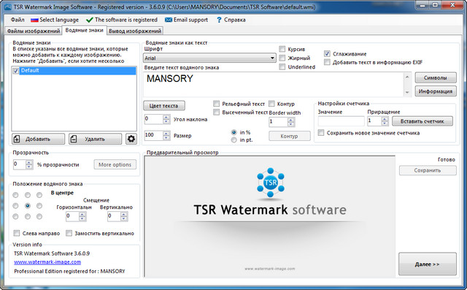Enable Рельефный текст checkbox
Image resolution: width=467 pixels, height=290 pixels.
pos(216,104)
